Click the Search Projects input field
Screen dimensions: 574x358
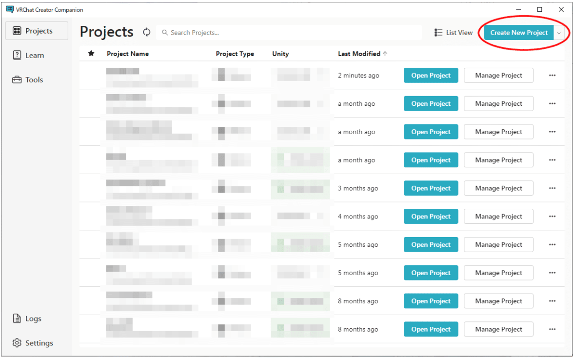289,33
